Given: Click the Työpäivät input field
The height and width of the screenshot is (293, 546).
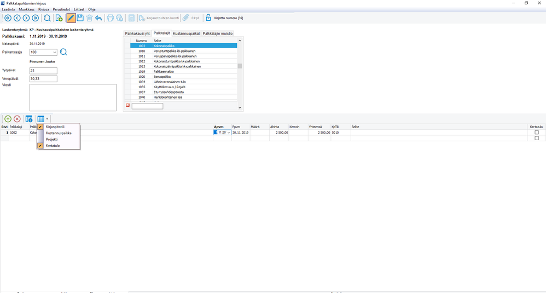Looking at the screenshot, I should pos(43,71).
